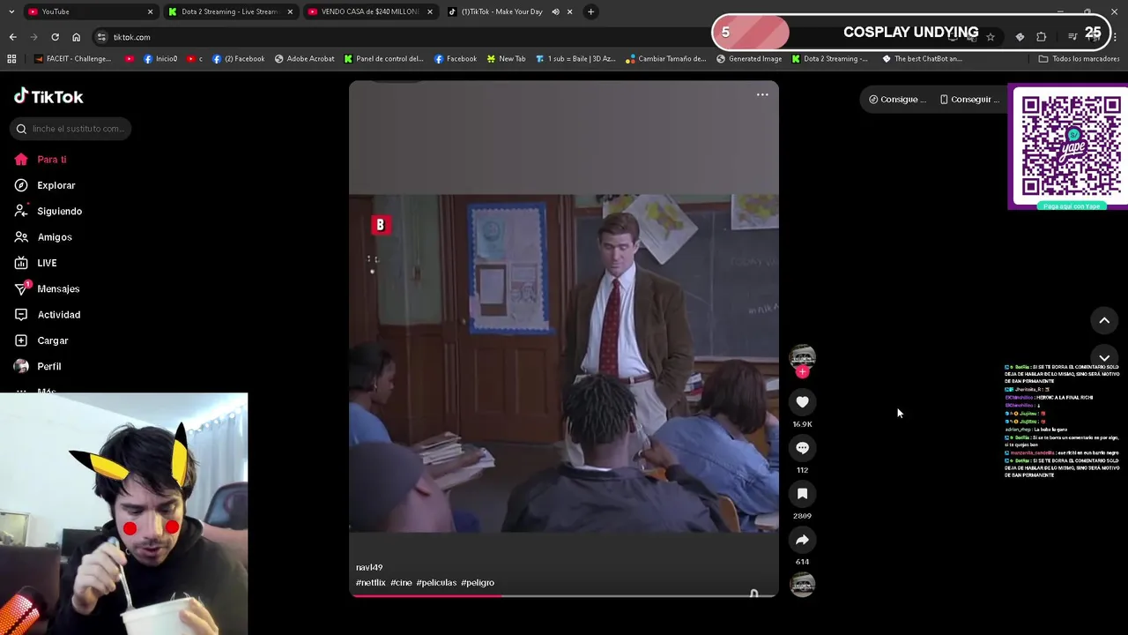Bookmark this page with star icon
Image resolution: width=1128 pixels, height=635 pixels.
[x=991, y=37]
